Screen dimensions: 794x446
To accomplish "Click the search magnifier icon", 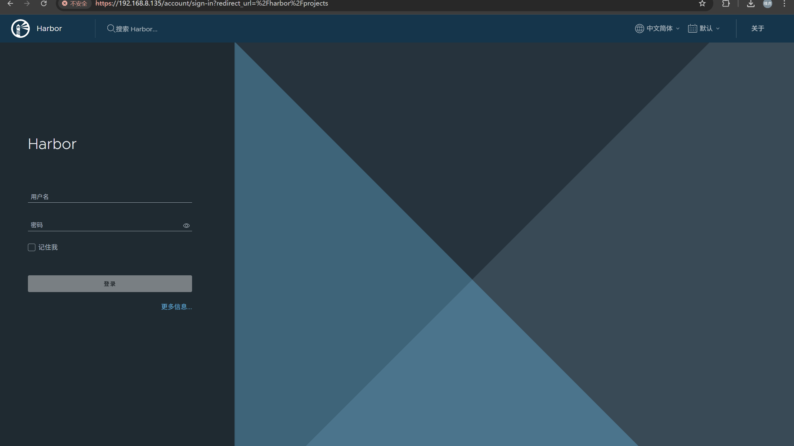I will (111, 29).
